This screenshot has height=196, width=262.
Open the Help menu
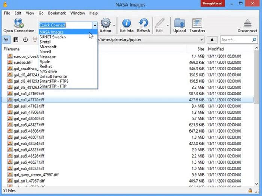[94, 13]
